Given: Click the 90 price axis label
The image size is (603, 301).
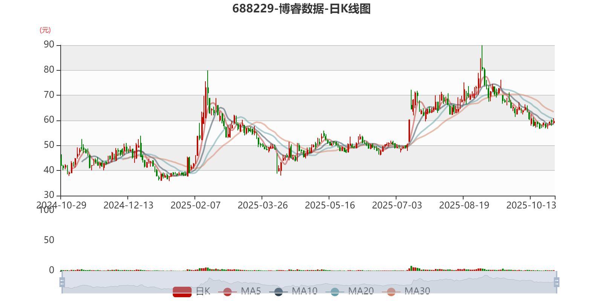Looking at the screenshot, I should click(49, 45).
